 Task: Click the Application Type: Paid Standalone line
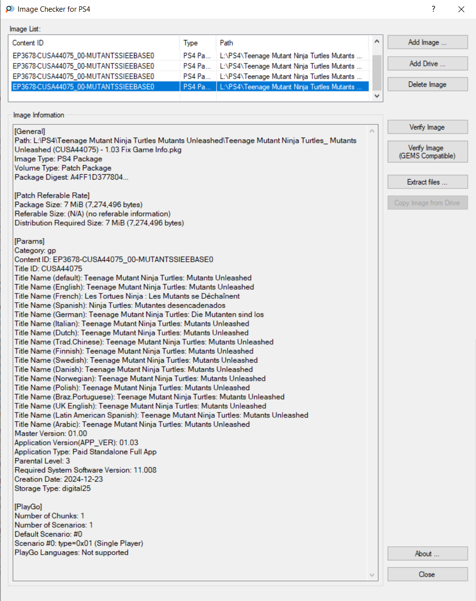pos(85,452)
